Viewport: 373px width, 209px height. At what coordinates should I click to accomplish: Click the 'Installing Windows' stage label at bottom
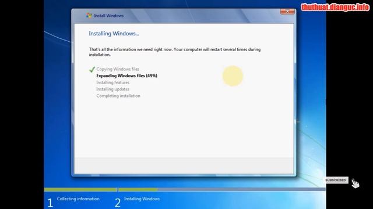pos(142,199)
